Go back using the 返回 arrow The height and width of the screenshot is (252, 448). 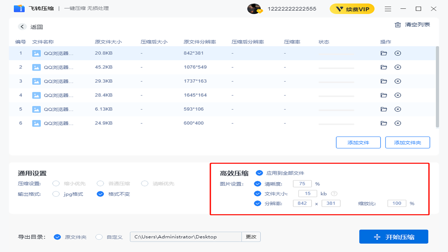[22, 27]
